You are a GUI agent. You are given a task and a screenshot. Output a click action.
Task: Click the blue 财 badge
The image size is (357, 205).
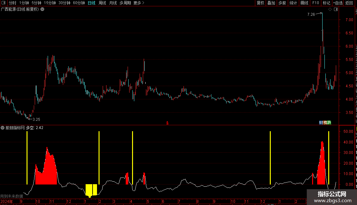tap(321, 123)
